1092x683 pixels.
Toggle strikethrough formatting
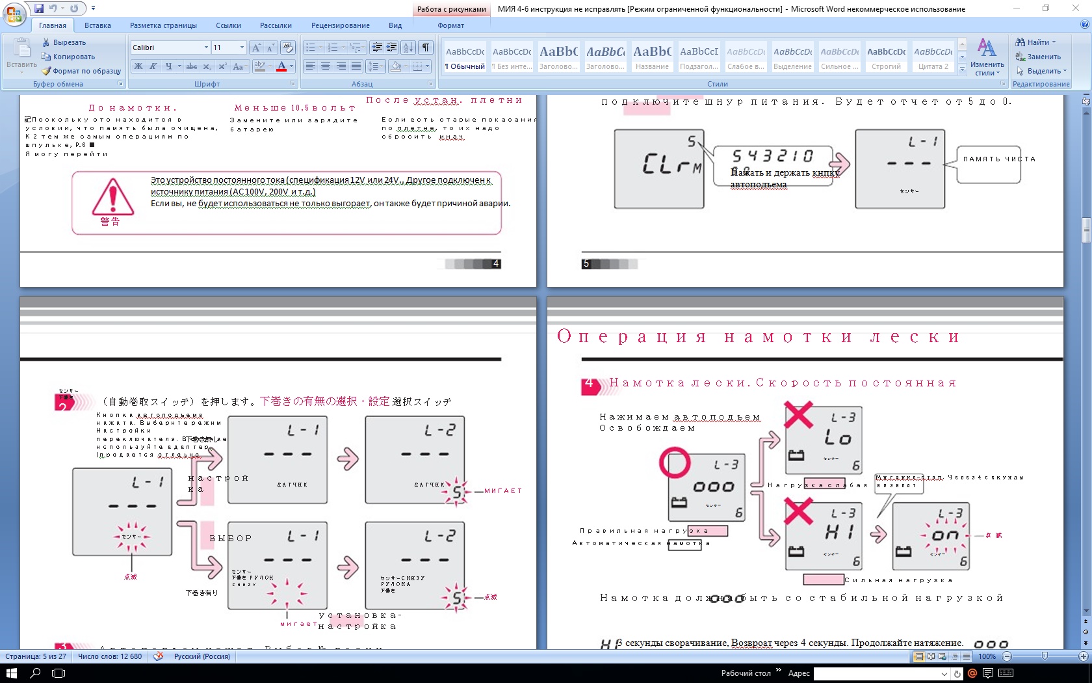click(x=192, y=66)
